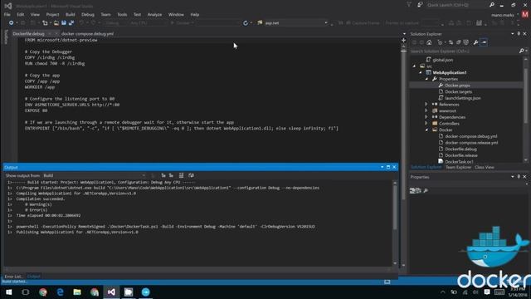Click Go to Next Message icon

[171, 175]
